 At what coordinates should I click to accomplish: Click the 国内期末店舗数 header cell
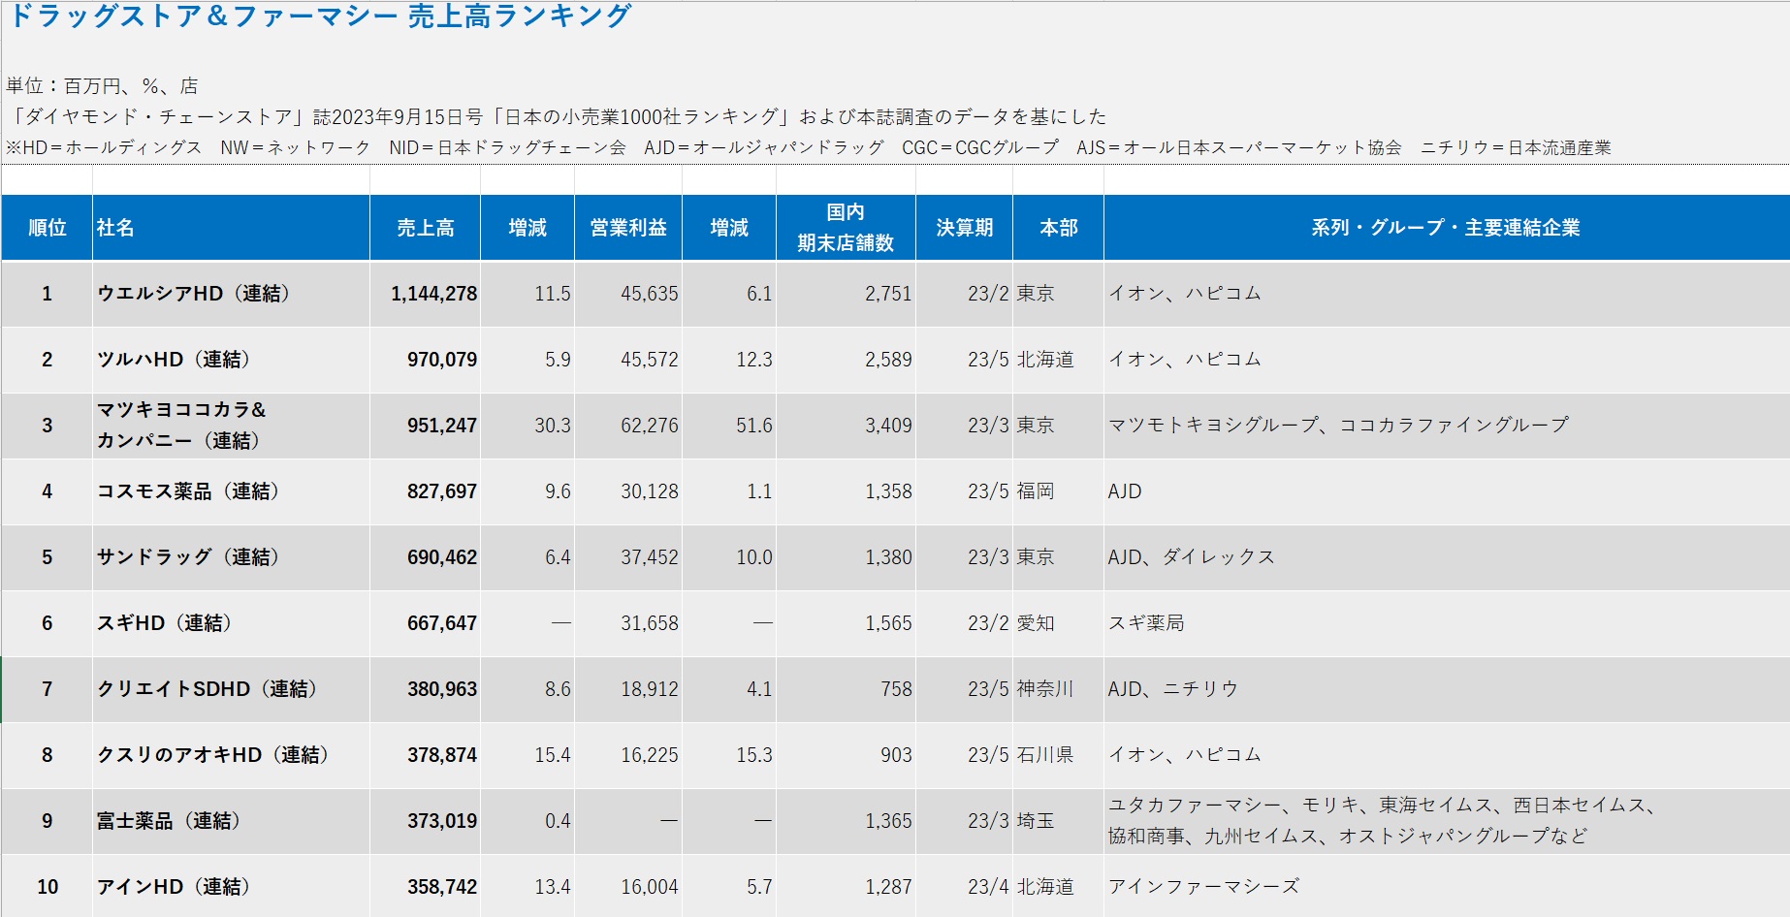(846, 228)
